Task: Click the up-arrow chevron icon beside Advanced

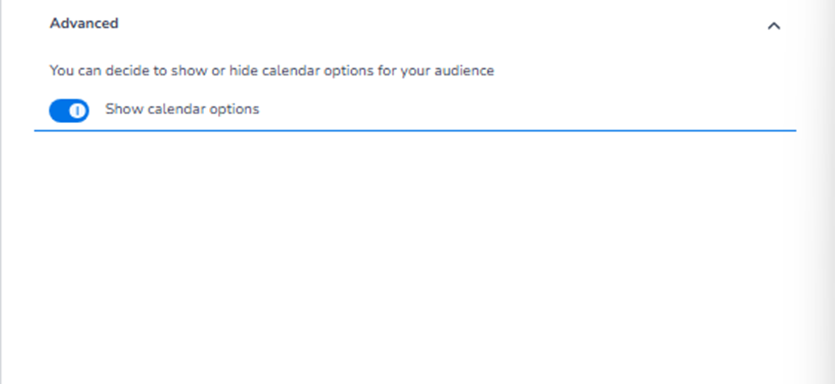Action: 773,26
